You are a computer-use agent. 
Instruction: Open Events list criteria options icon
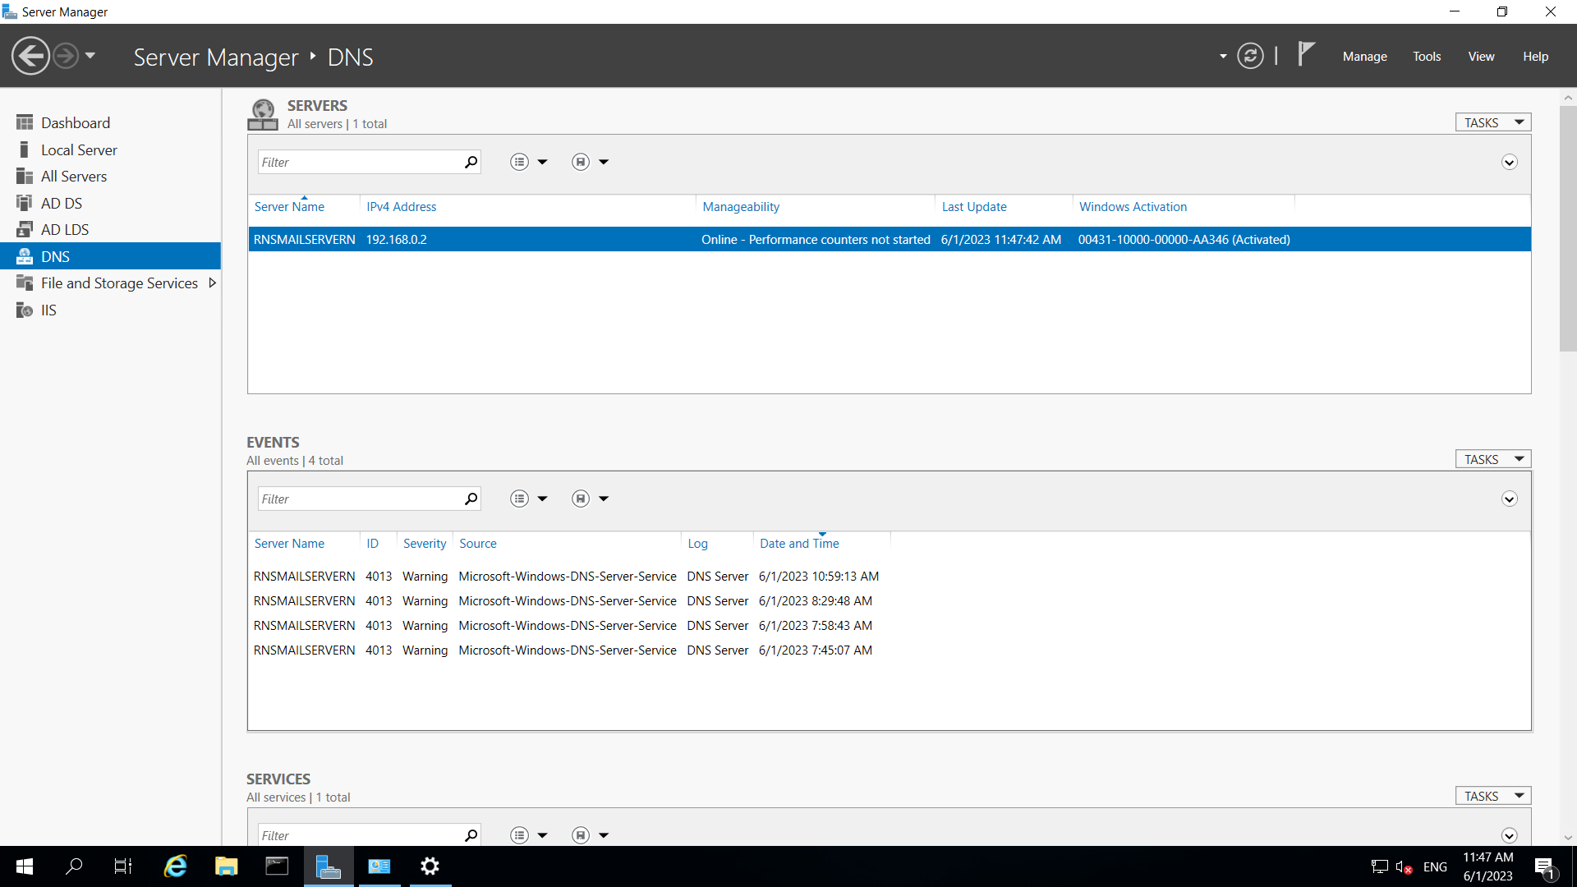[x=519, y=499]
